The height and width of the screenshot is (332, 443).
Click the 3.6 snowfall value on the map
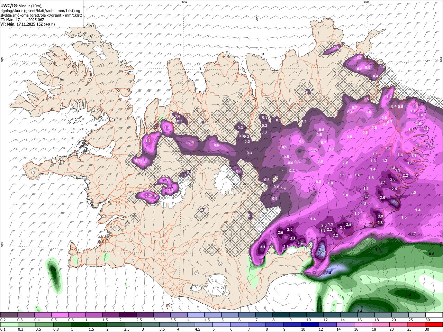point(395,202)
